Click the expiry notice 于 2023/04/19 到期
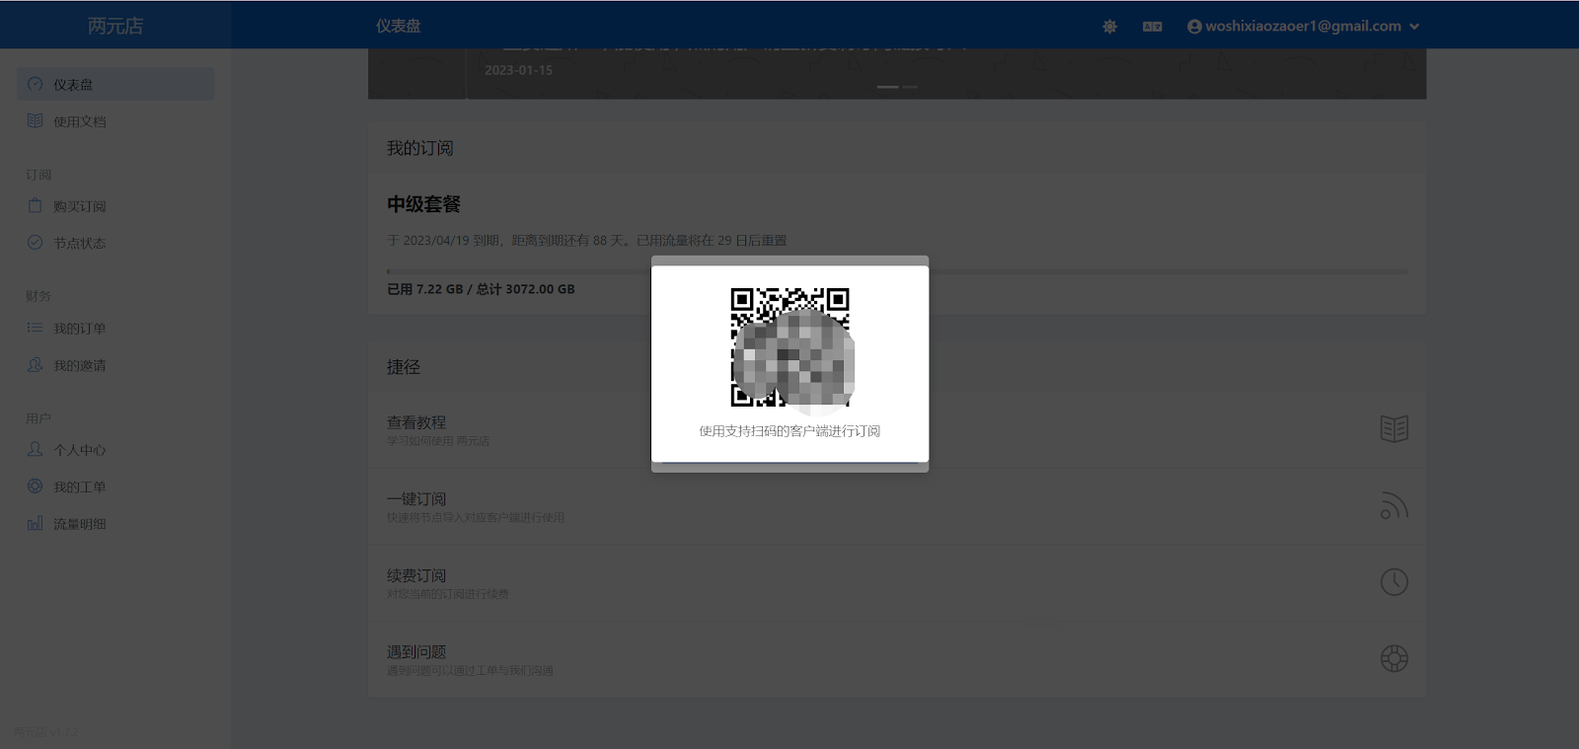1579x749 pixels. coord(443,241)
